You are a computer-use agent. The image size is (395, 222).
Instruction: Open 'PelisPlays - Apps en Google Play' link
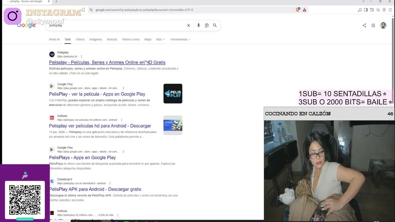point(82,158)
